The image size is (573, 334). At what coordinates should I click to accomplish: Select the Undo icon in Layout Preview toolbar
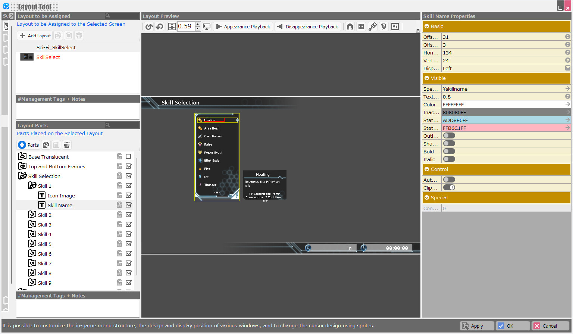(149, 26)
